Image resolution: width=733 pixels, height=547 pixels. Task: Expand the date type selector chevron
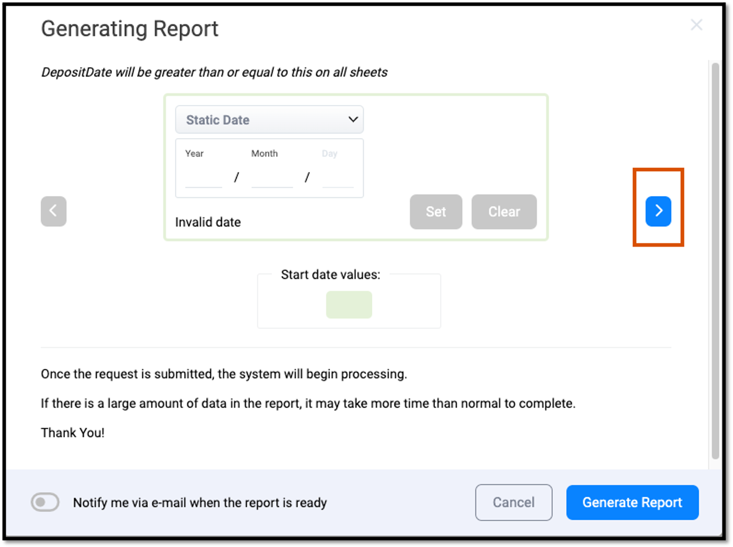tap(353, 119)
